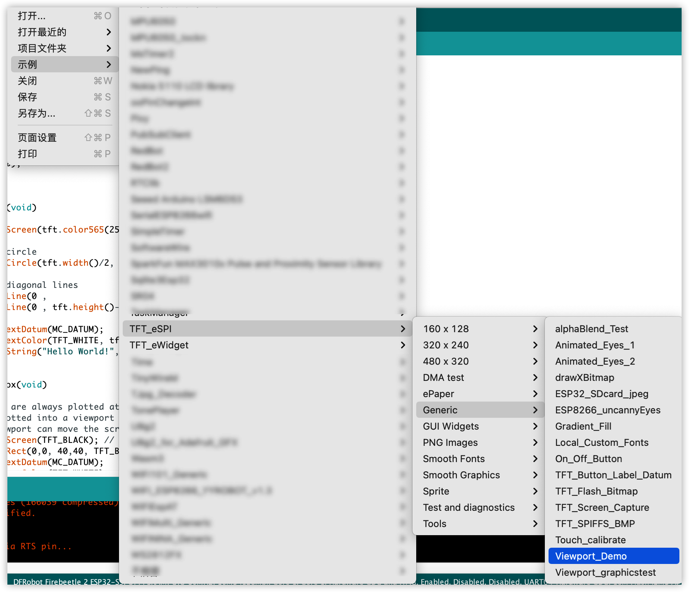The width and height of the screenshot is (689, 592).
Task: Select the Generic examples category
Action: [480, 410]
